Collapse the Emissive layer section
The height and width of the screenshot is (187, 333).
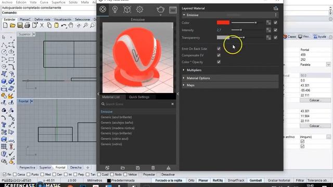pos(184,15)
